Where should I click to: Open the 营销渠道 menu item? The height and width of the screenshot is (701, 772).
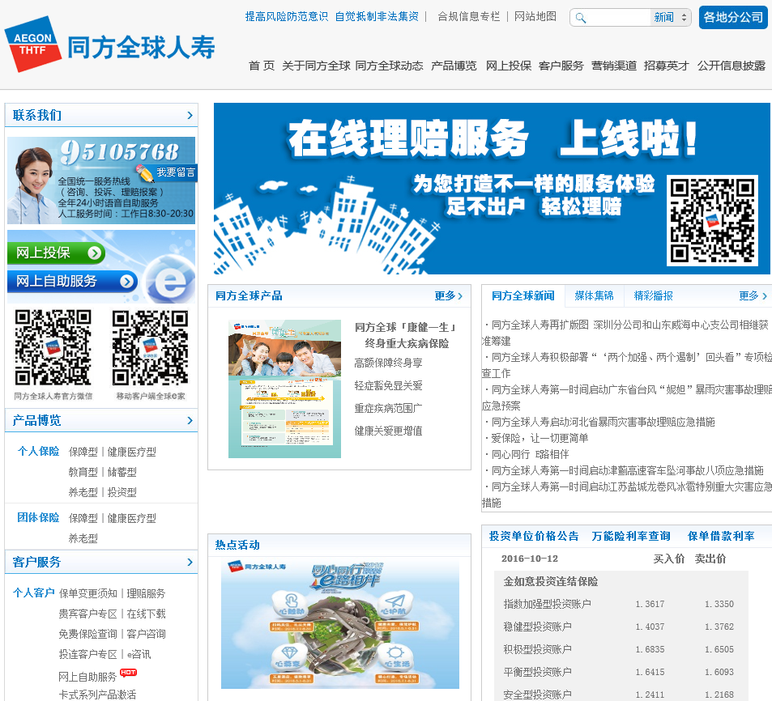pyautogui.click(x=614, y=66)
